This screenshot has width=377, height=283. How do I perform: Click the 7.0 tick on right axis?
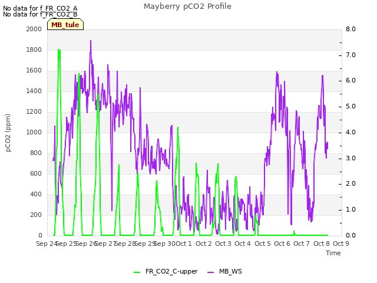pos(350,55)
